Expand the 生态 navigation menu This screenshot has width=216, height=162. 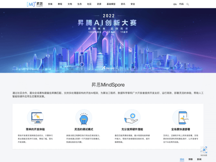pyautogui.click(x=80, y=4)
